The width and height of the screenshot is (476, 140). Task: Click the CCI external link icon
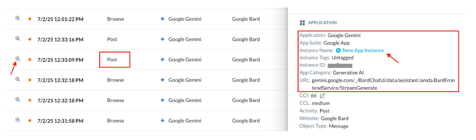pos(322,96)
